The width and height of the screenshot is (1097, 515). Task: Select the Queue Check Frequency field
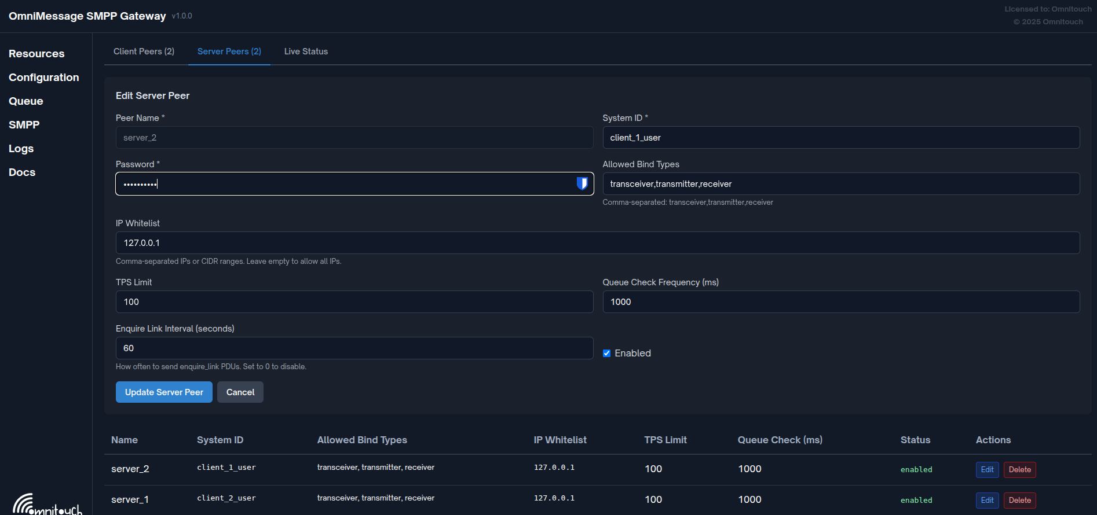(841, 302)
